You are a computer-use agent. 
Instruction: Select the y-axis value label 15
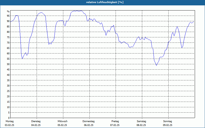tap(8, 102)
